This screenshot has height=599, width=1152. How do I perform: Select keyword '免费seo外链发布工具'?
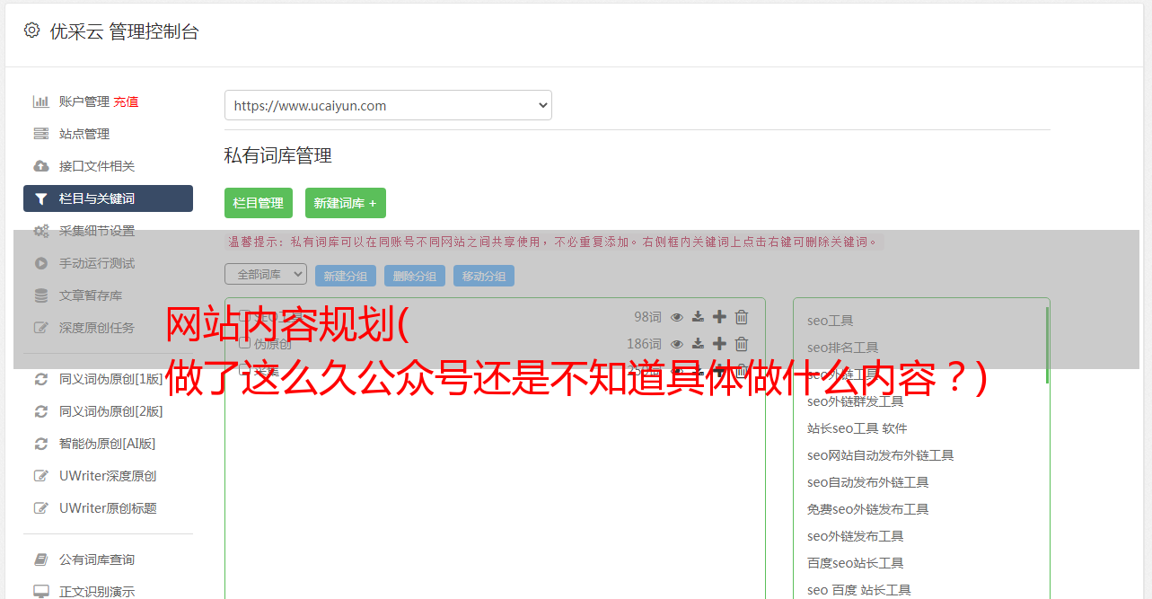867,509
